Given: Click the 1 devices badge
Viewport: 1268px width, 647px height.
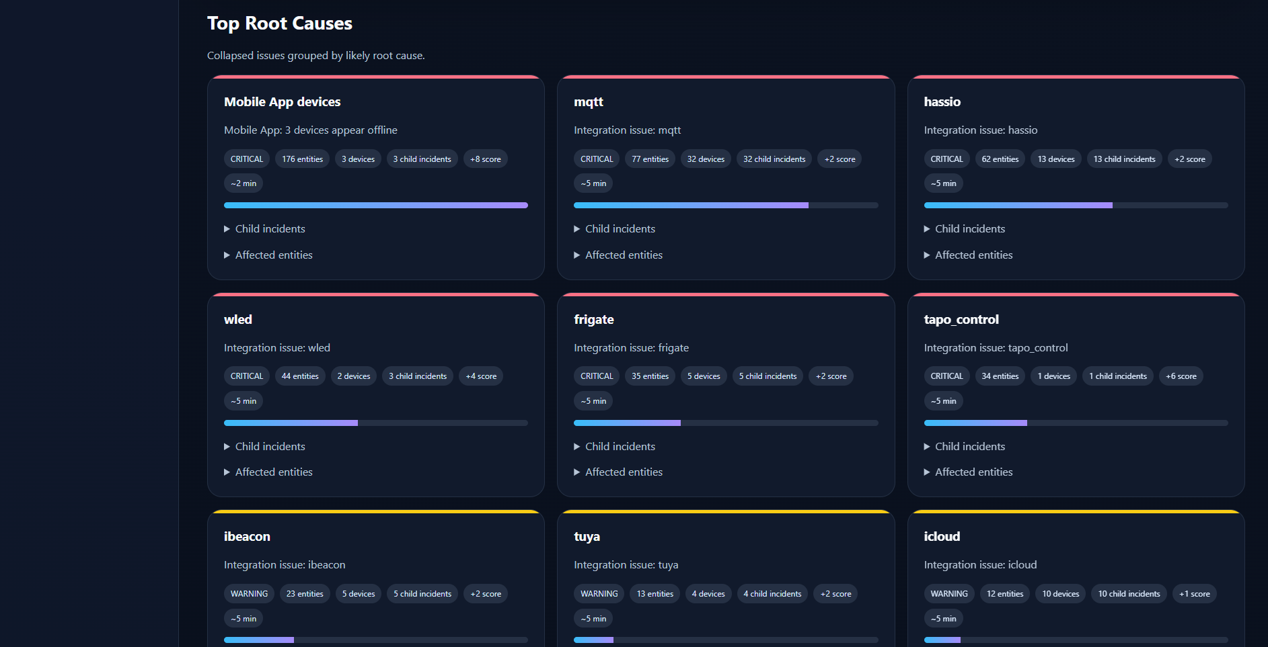Looking at the screenshot, I should click(x=1054, y=376).
